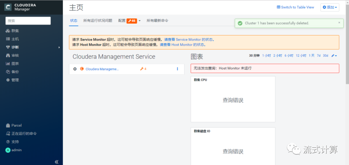Viewport: 349px width, 165px height.
Task: Open the 审核 audit sidebar item
Action: (13, 55)
